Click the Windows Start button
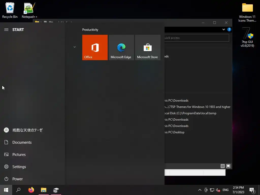 point(6,190)
